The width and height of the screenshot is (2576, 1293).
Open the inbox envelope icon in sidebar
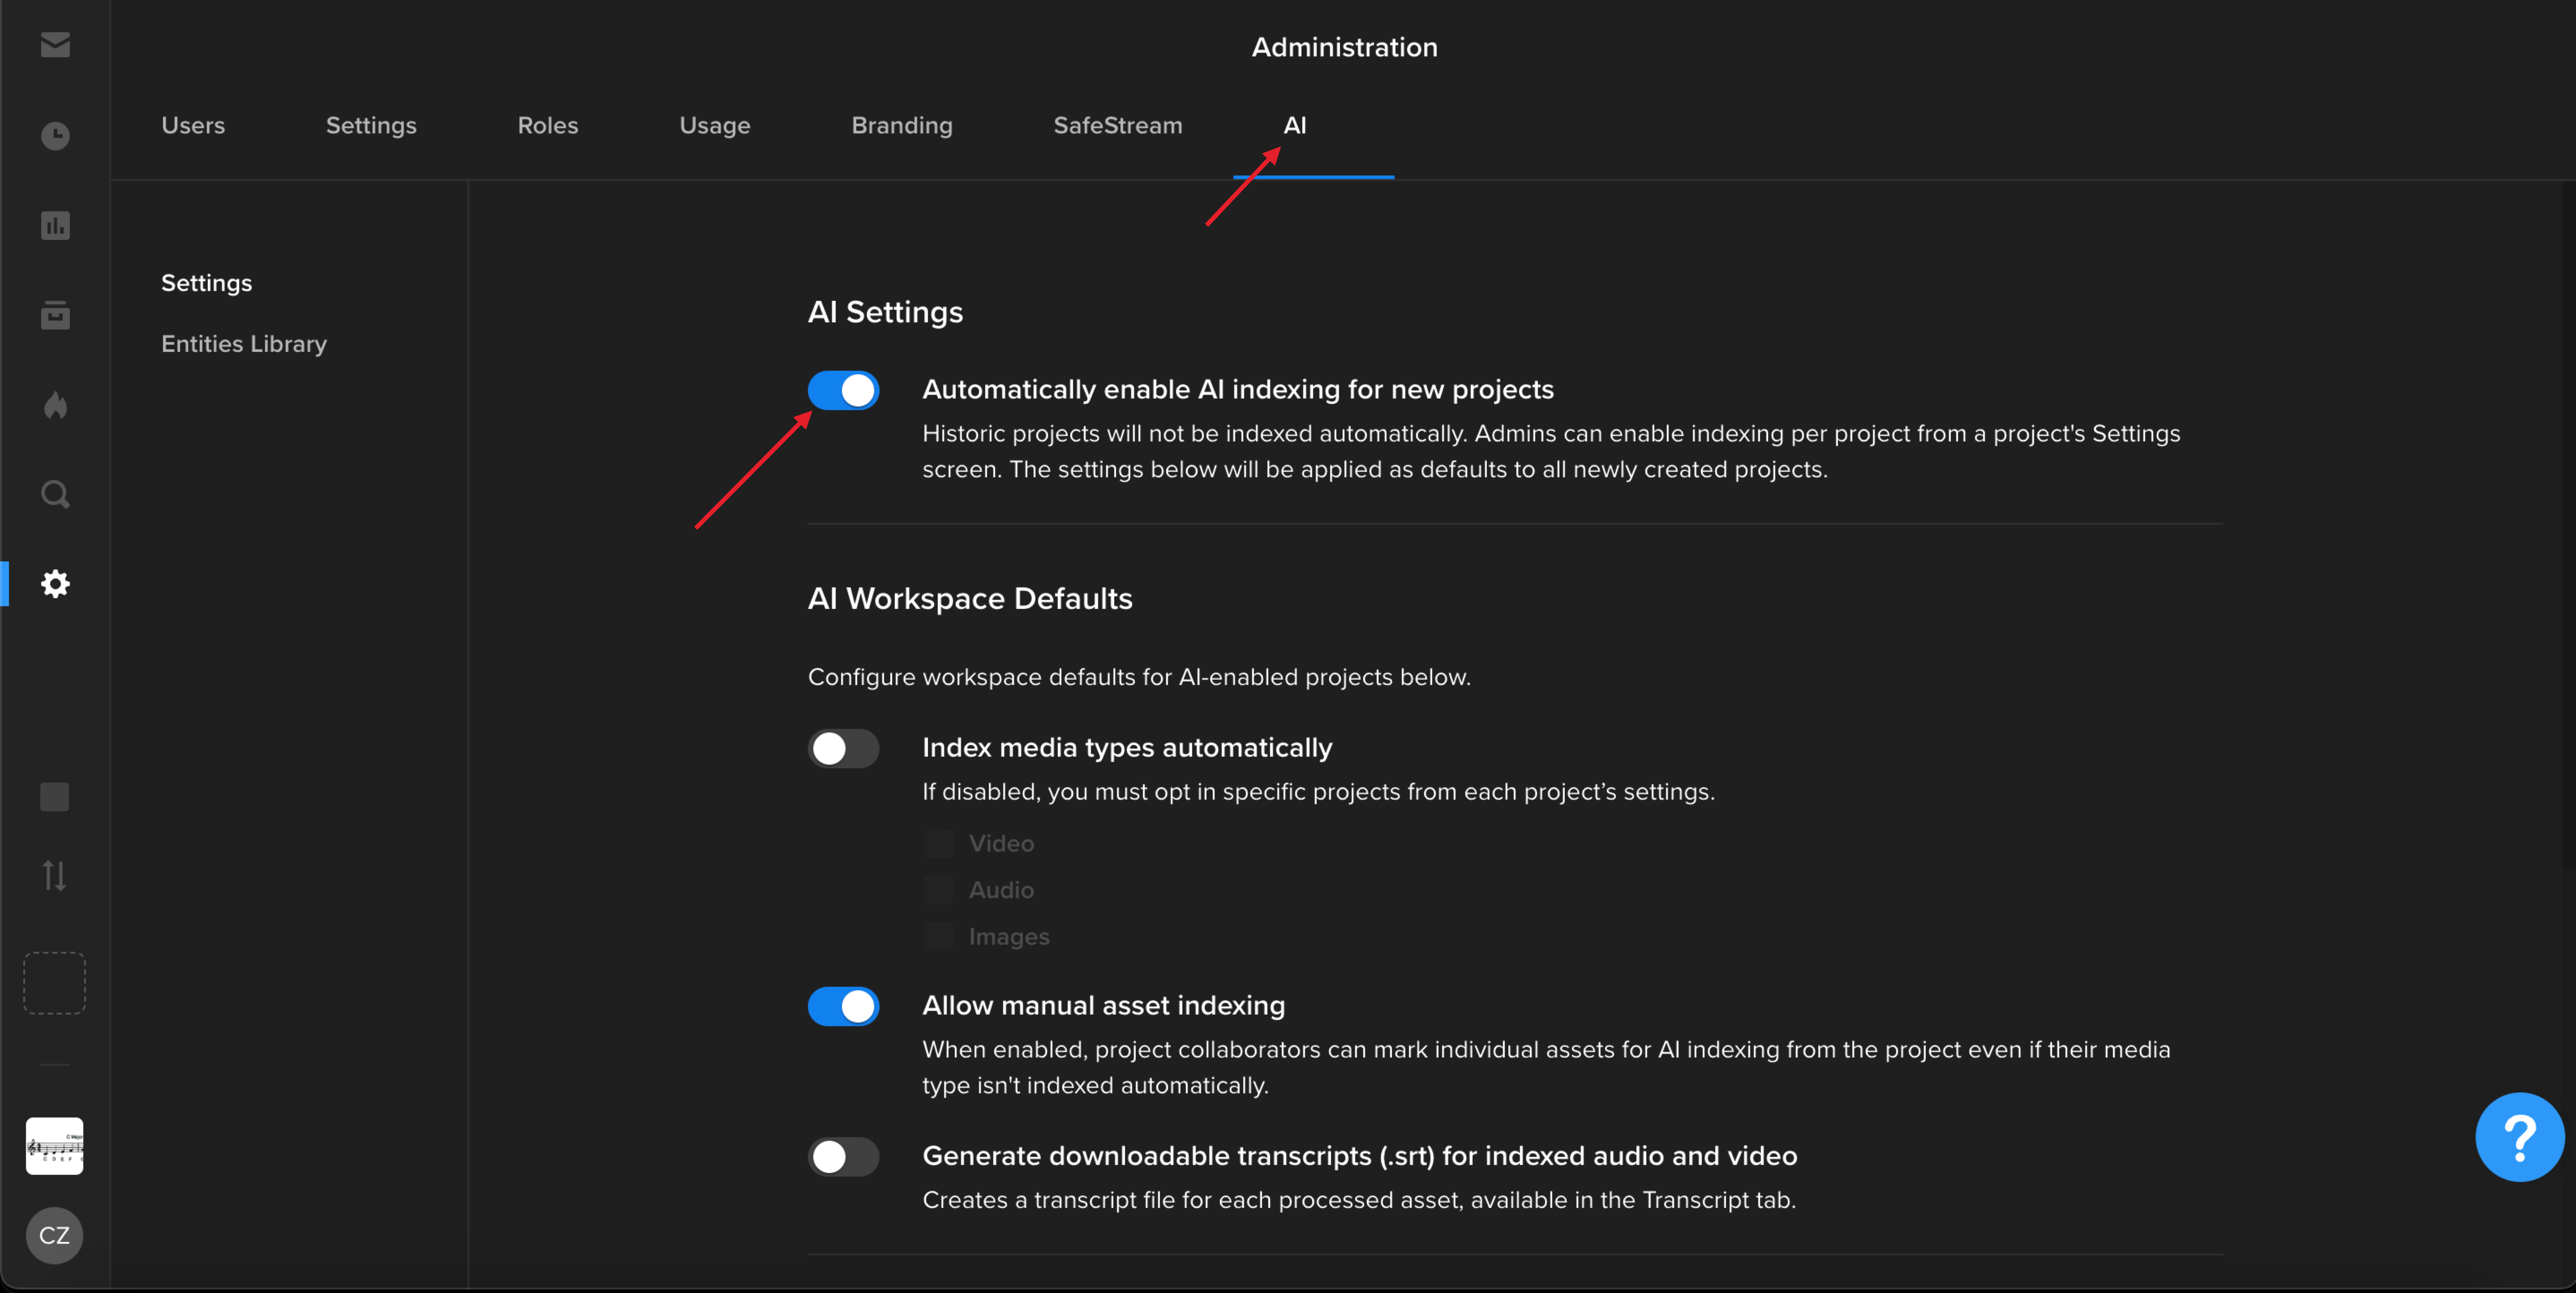pos(55,45)
